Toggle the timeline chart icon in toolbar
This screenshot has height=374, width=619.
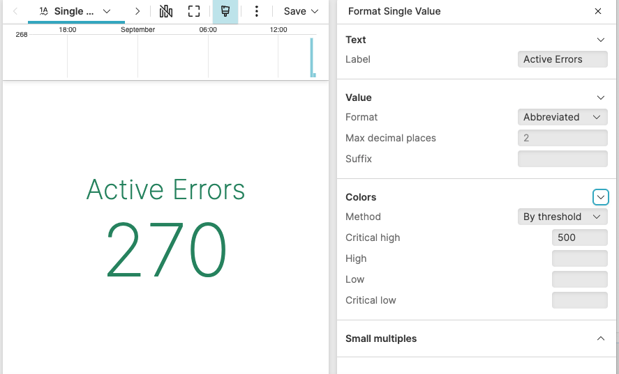pos(166,11)
